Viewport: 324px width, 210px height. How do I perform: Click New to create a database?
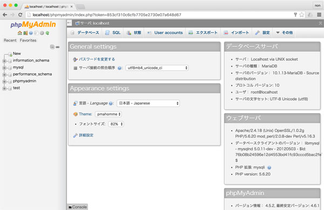click(17, 54)
